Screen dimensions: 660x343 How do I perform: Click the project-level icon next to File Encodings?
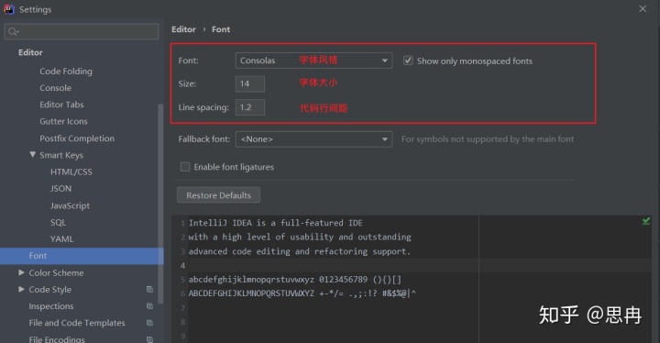tap(149, 339)
